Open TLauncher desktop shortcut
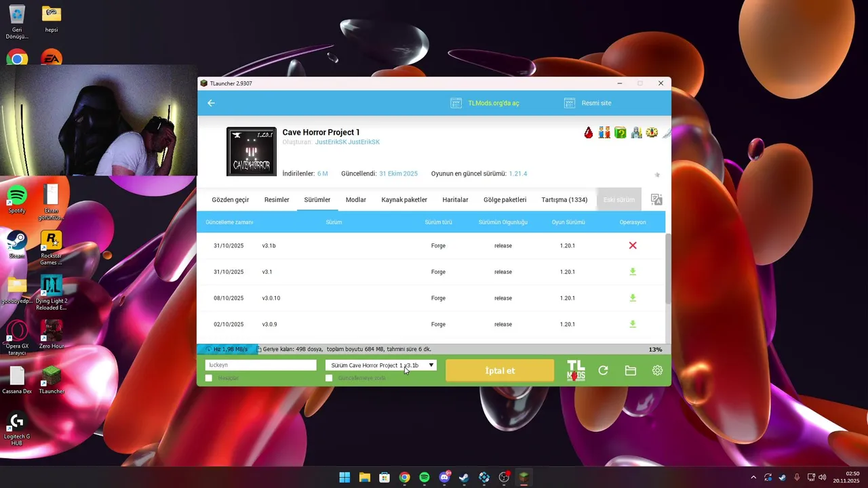868x488 pixels. 51,380
